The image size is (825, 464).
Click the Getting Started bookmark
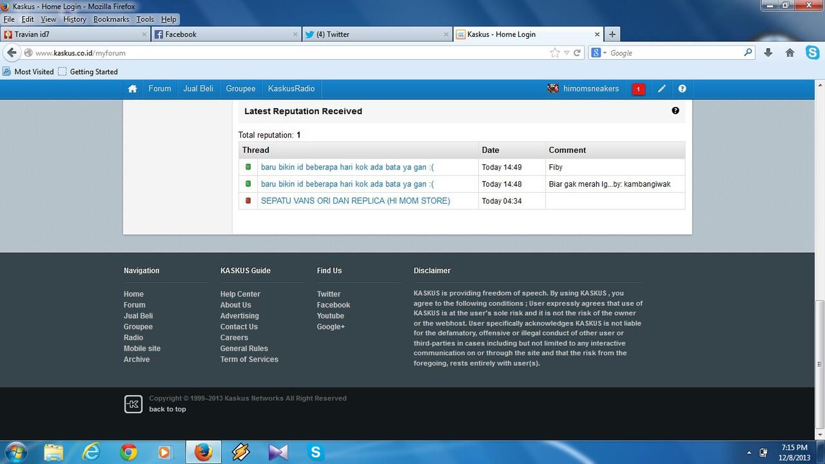(88, 72)
